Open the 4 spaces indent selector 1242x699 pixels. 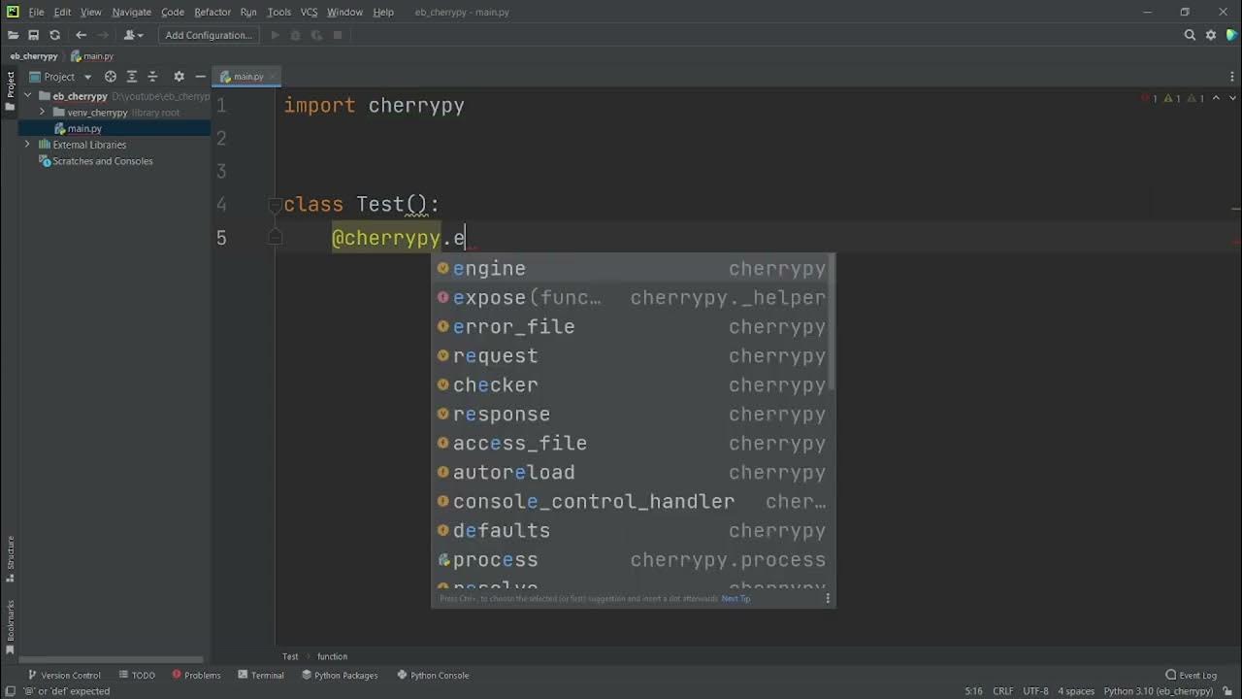(1076, 691)
